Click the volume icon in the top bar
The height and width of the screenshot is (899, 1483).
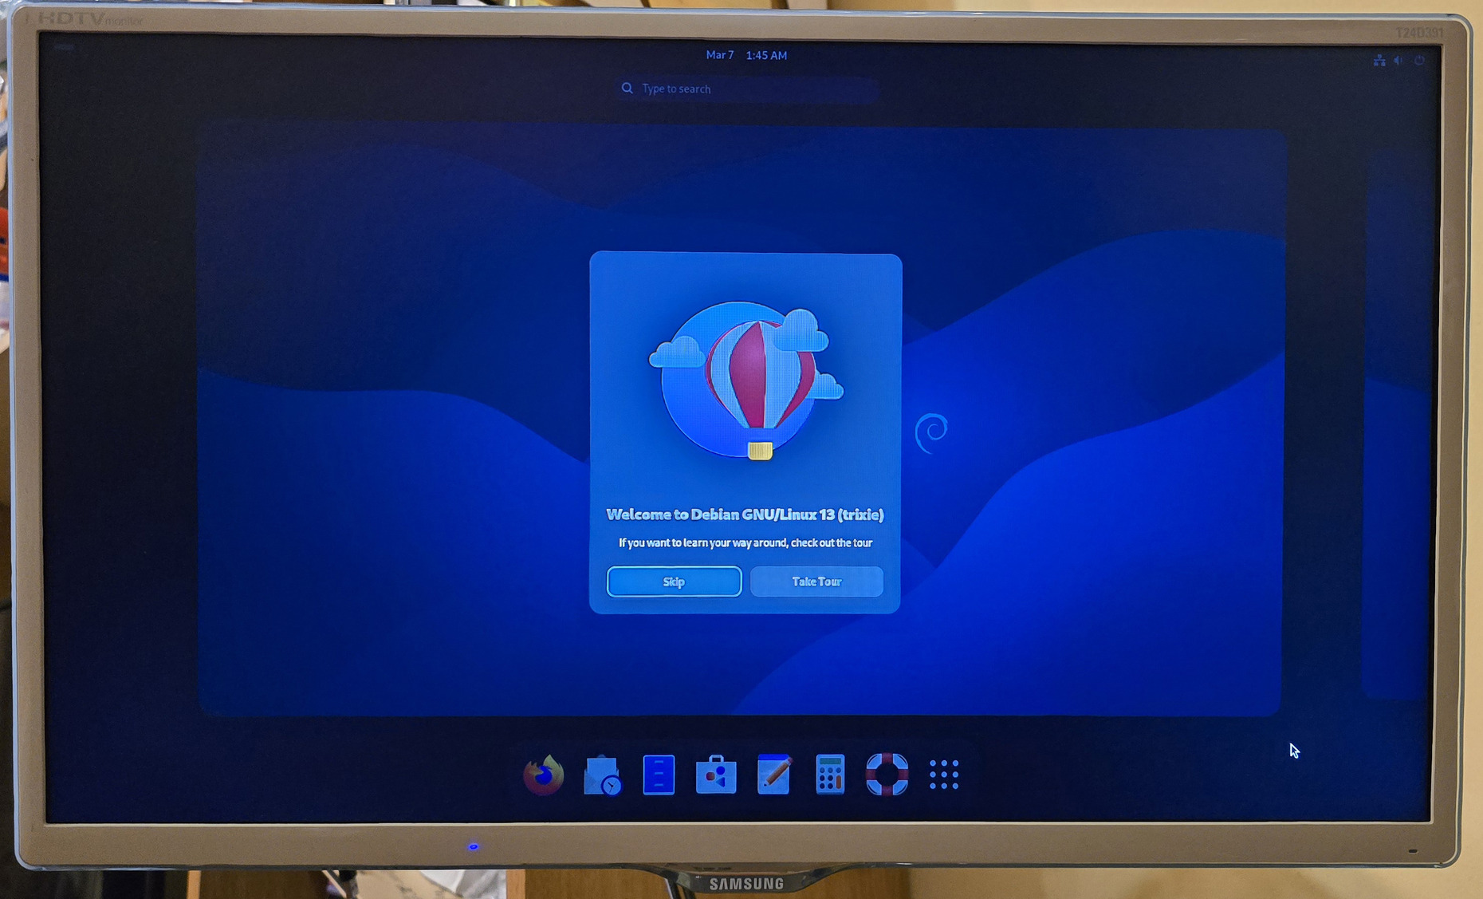pos(1399,61)
